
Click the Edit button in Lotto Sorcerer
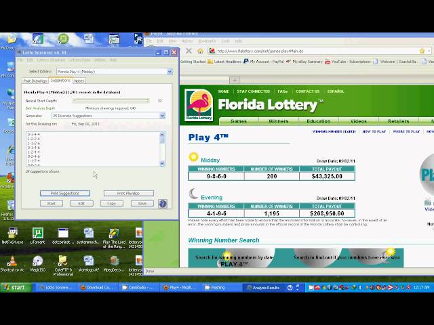pyautogui.click(x=81, y=203)
